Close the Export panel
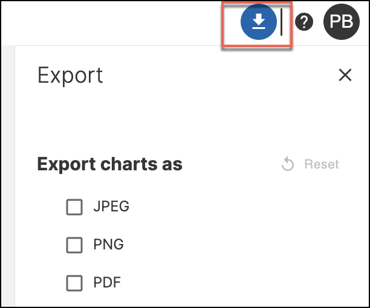This screenshot has height=308, width=370. 345,75
